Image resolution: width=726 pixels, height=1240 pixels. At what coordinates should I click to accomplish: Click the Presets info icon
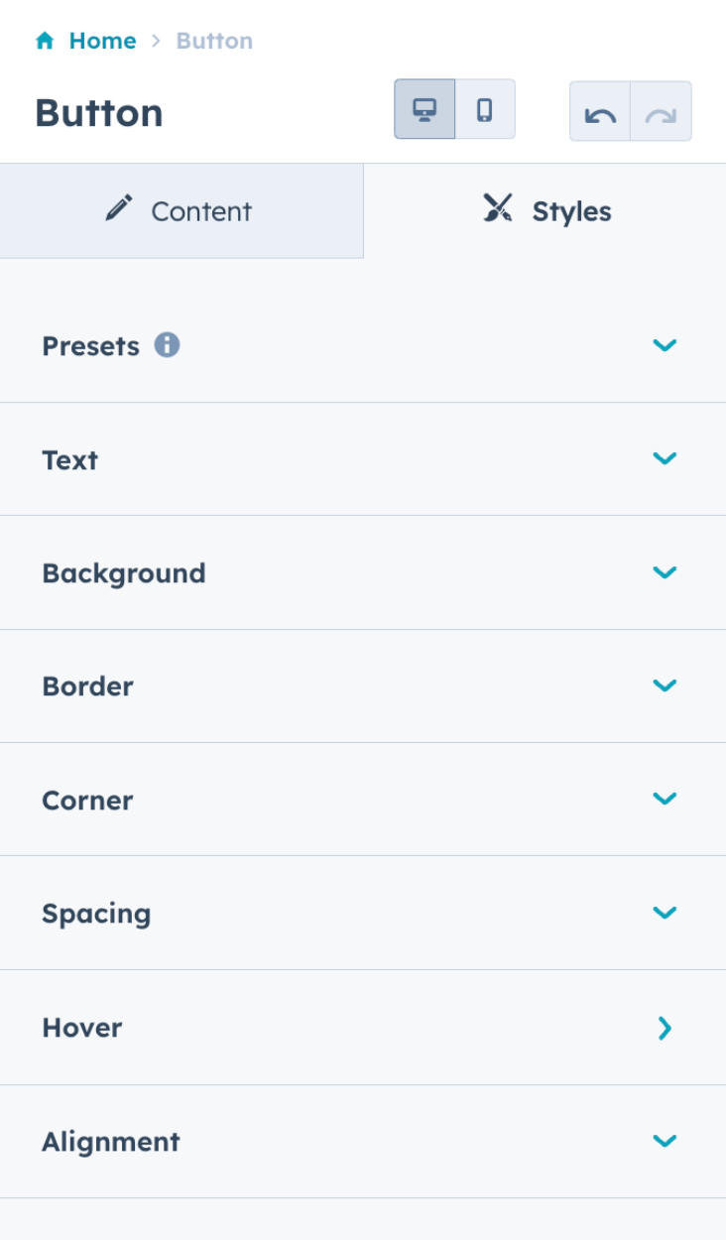click(167, 345)
